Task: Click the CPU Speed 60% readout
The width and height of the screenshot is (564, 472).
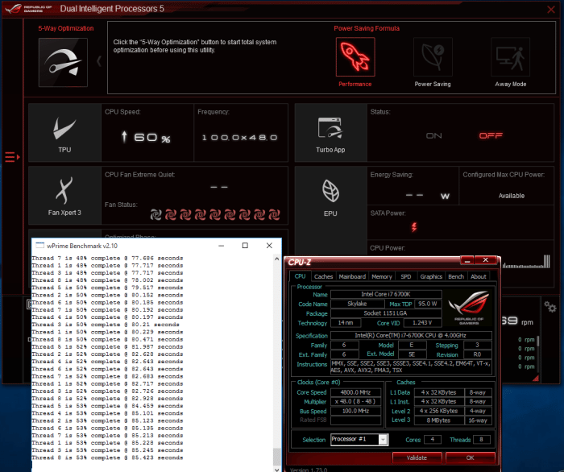Action: click(x=151, y=137)
